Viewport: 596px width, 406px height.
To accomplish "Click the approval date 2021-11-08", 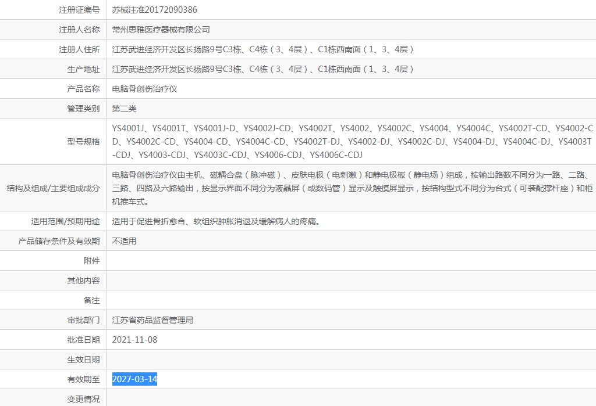I will click(134, 340).
